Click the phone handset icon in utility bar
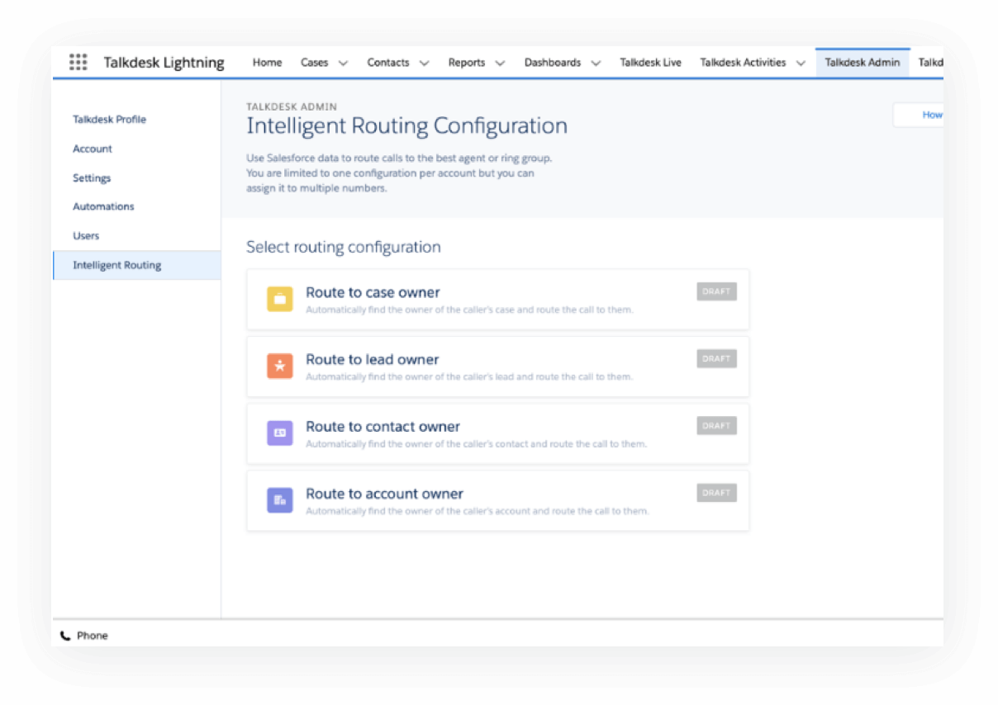Screen dimensions: 998x705 (65, 636)
